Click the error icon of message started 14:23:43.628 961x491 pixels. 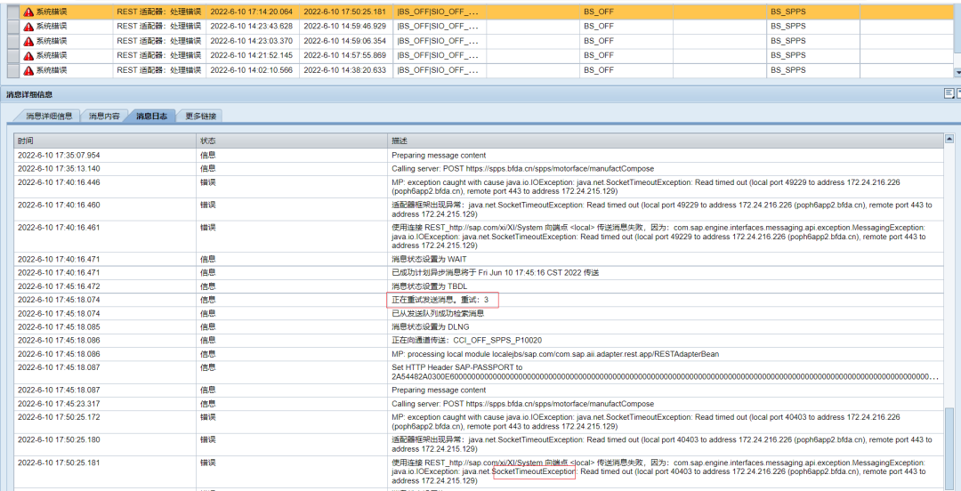(28, 27)
